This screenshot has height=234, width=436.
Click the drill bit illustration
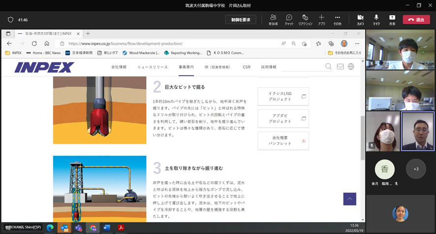[99, 110]
